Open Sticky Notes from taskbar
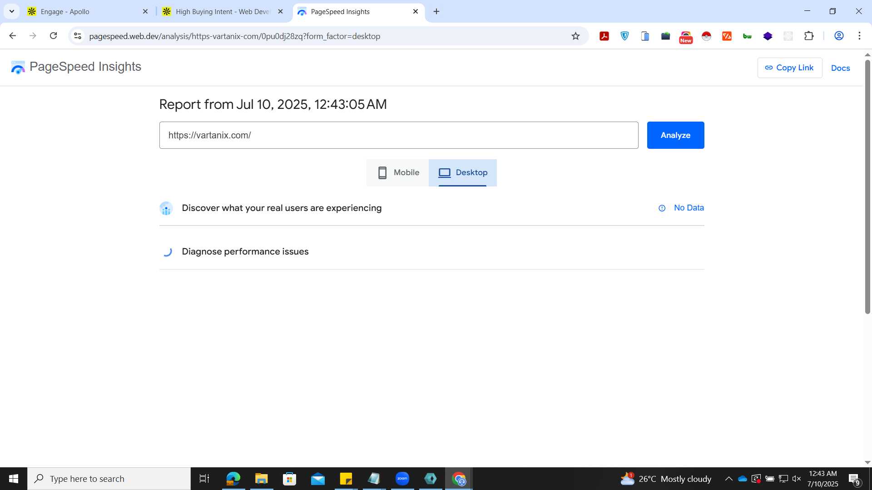The width and height of the screenshot is (872, 490). [x=346, y=479]
